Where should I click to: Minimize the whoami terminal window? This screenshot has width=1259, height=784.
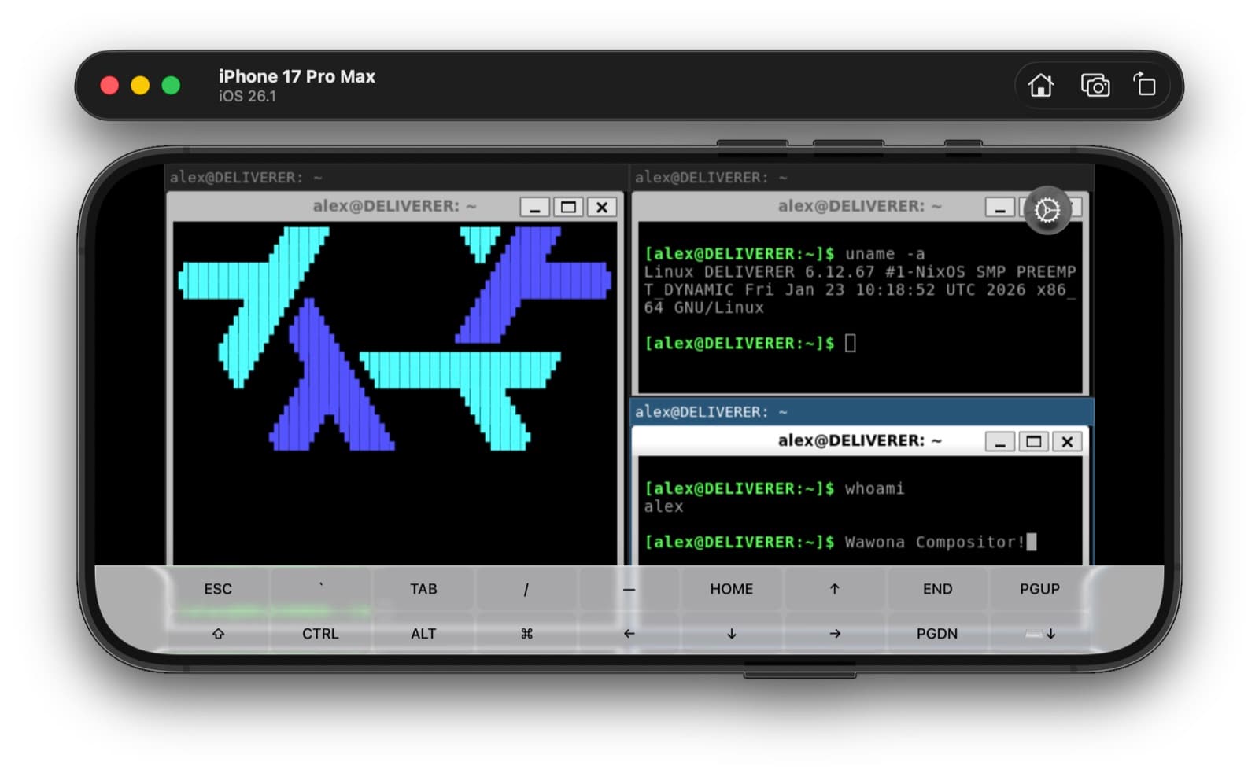[999, 441]
